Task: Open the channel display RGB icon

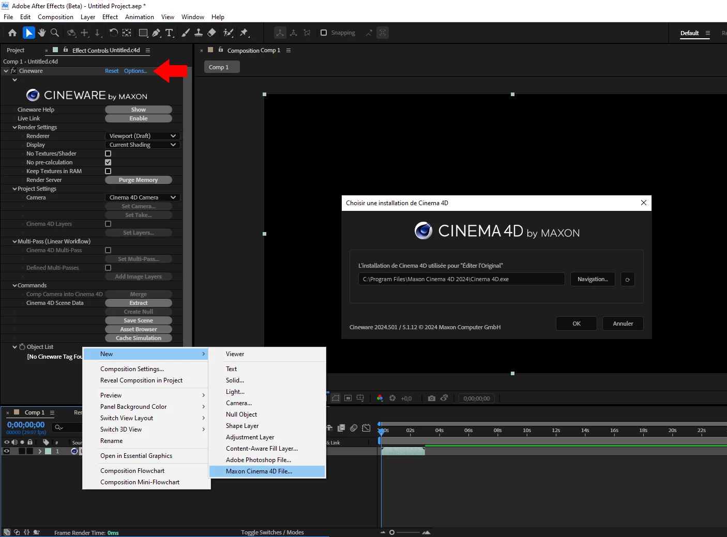Action: (x=380, y=398)
